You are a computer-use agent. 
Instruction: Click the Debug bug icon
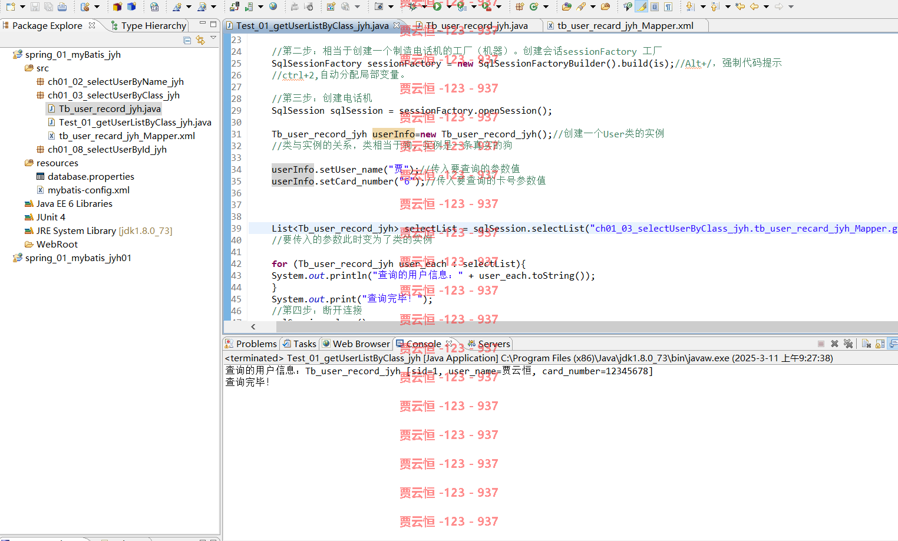click(x=413, y=6)
